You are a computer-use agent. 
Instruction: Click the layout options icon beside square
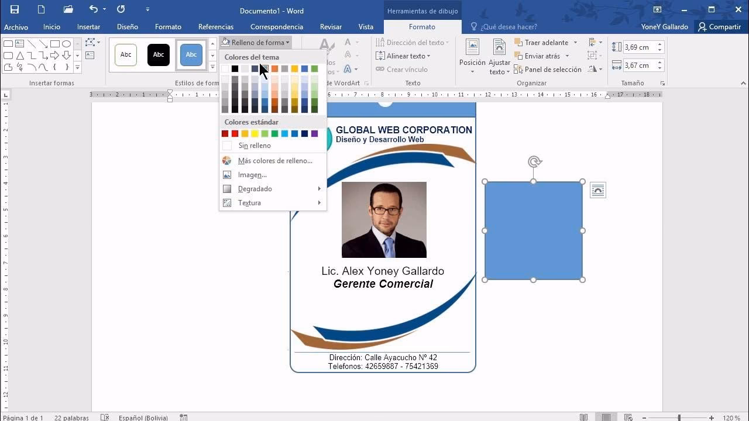597,190
